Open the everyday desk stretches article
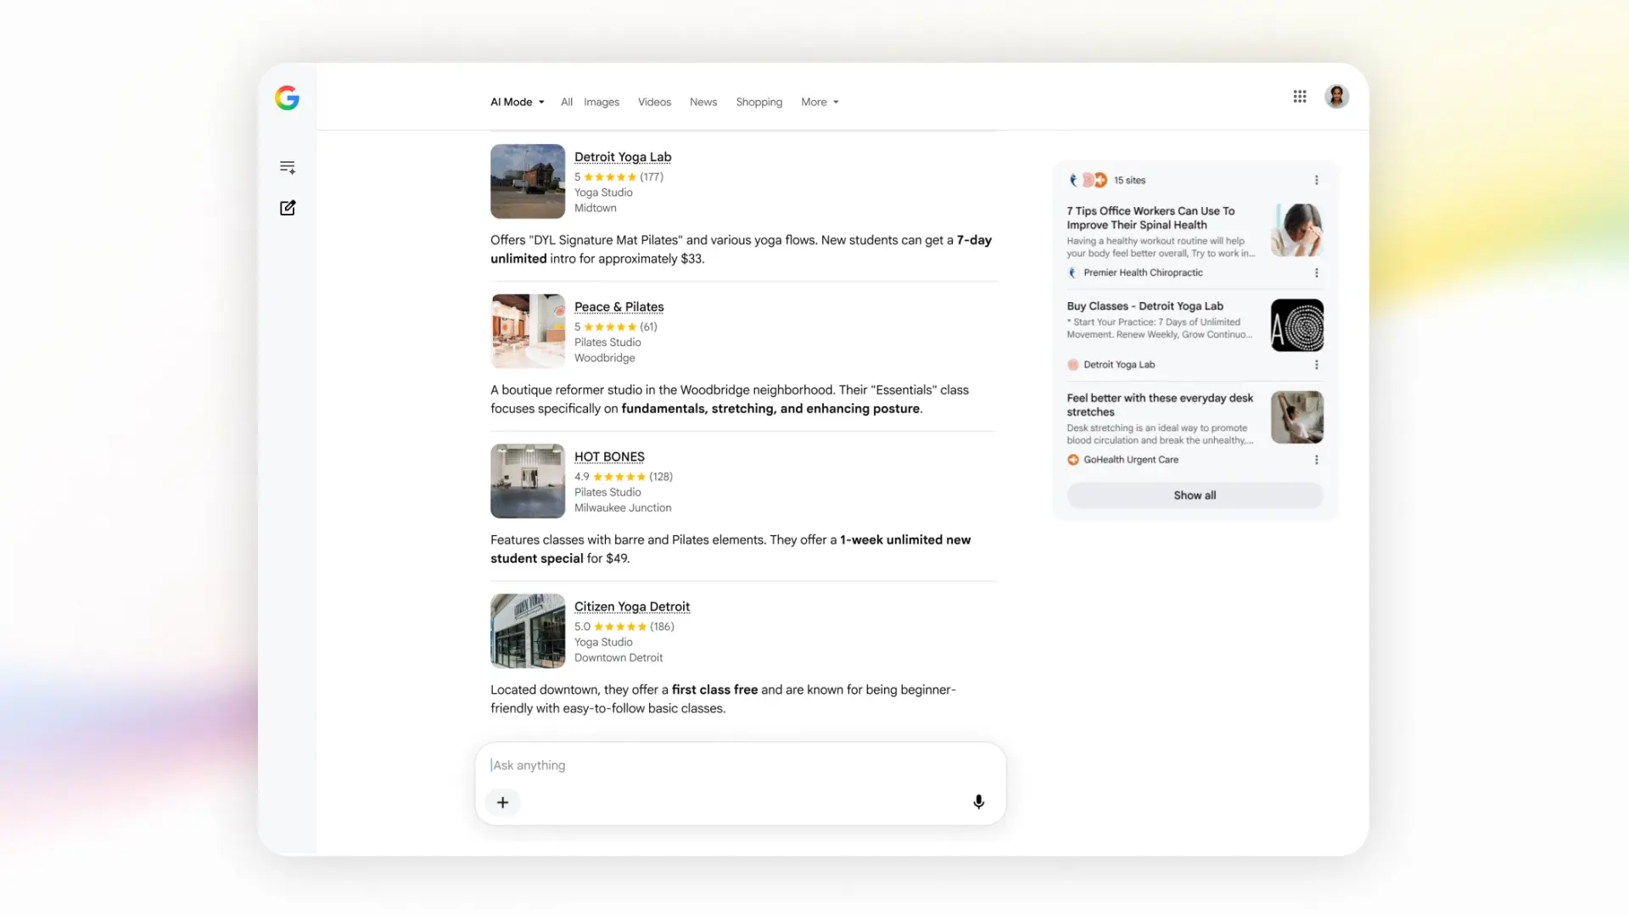 click(1160, 405)
